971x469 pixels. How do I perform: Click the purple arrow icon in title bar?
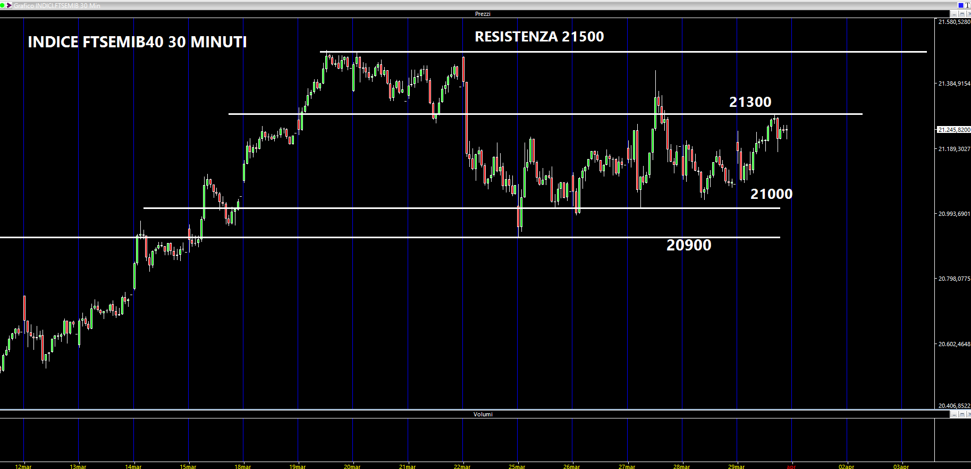[x=9, y=5]
